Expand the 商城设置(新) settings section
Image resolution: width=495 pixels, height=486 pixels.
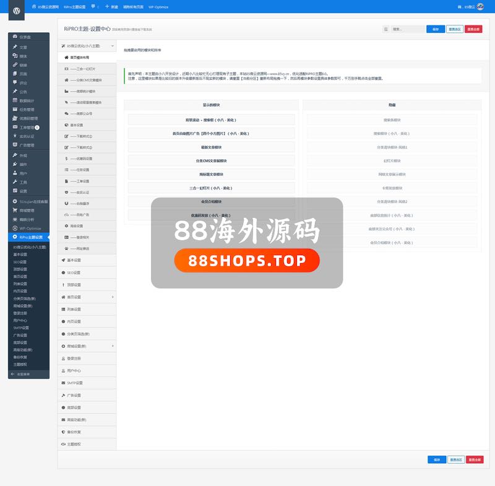[112, 345]
